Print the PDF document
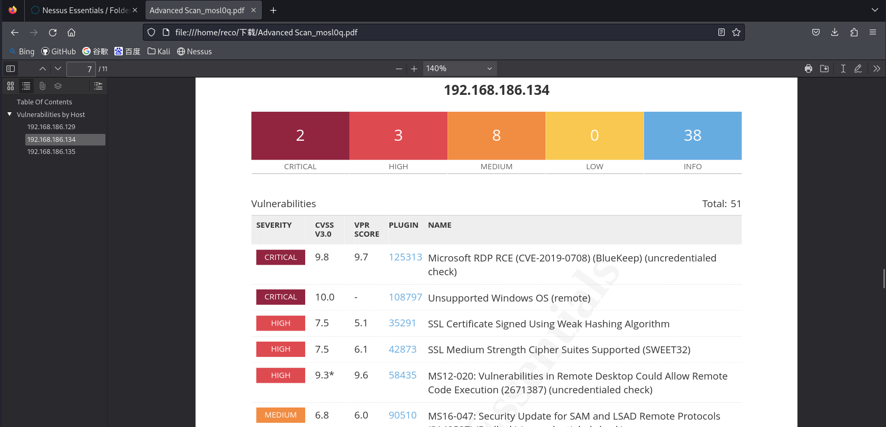886x427 pixels. point(809,69)
